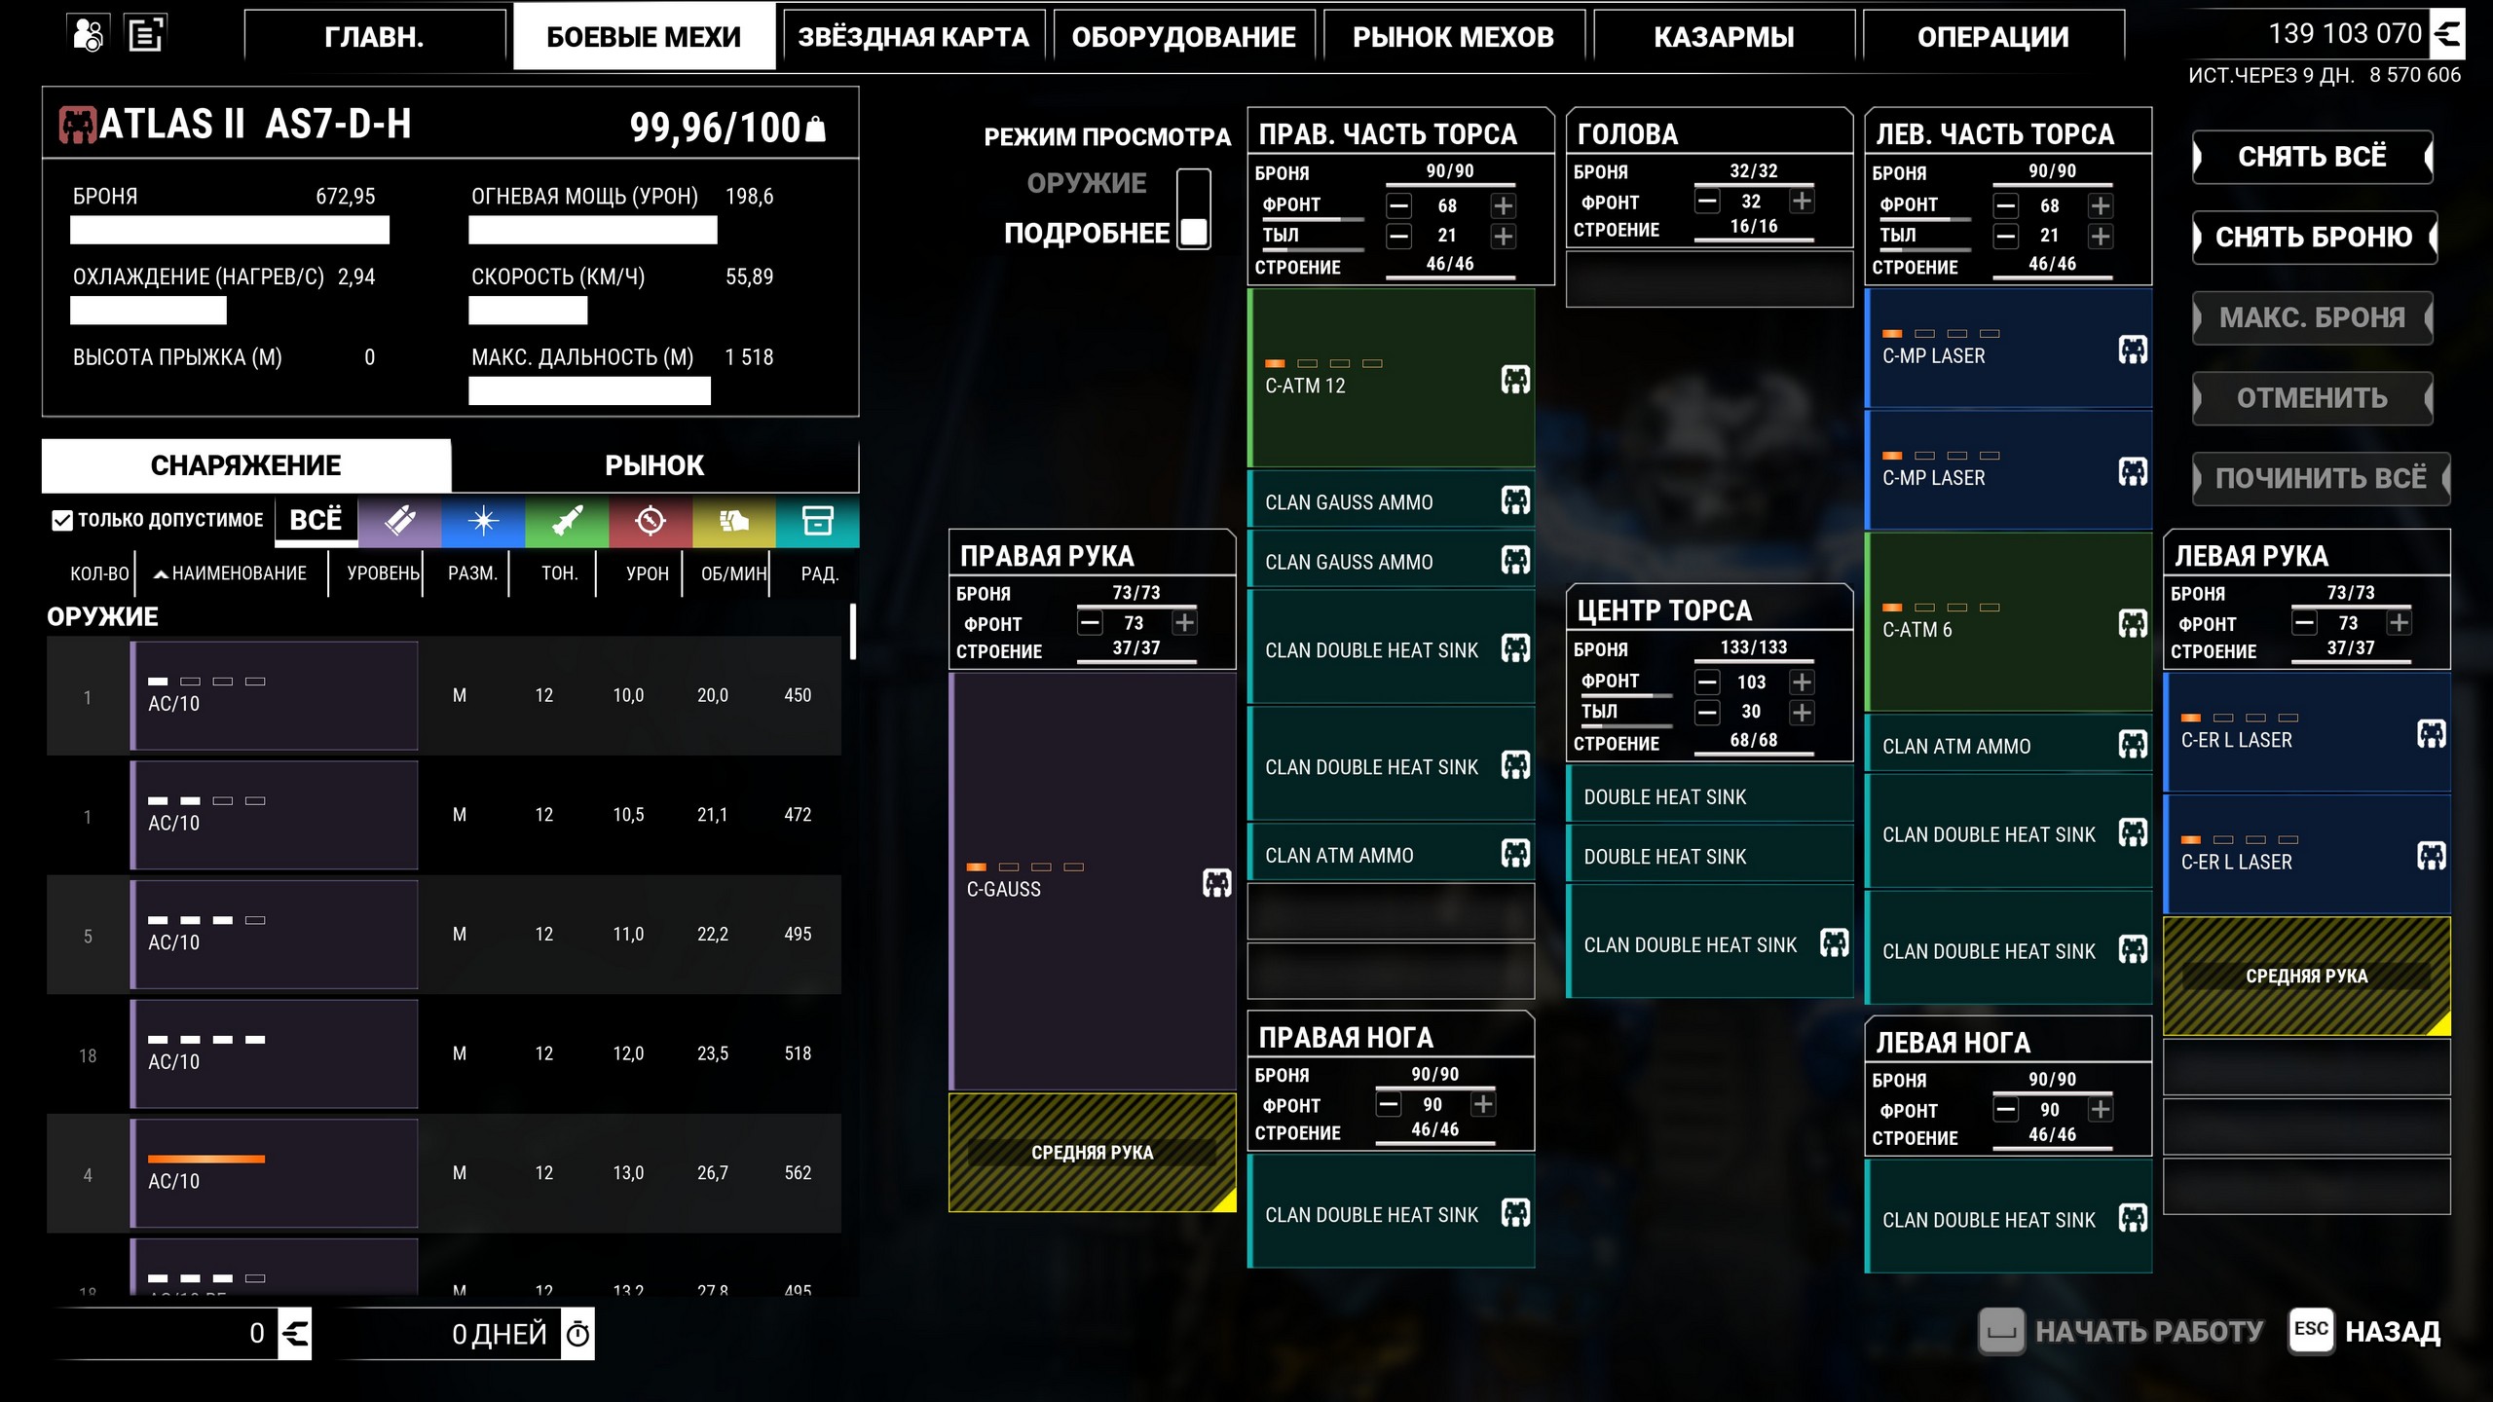Decrease right torso front armor
2493x1402 pixels.
click(x=1399, y=206)
